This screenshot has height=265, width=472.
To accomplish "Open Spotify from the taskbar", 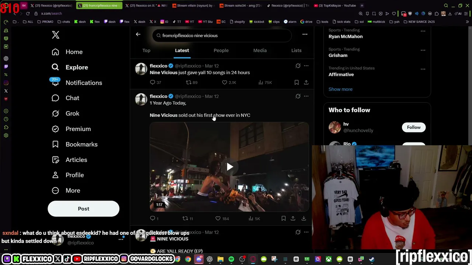I will 231,259.
